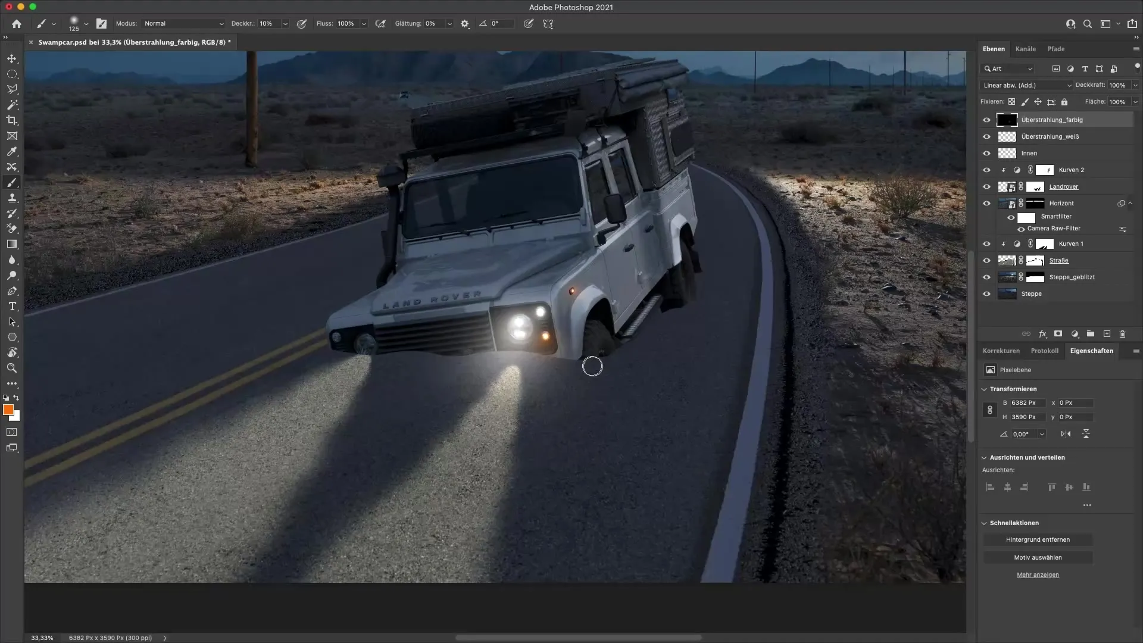Hide the Landrover layer

(x=987, y=186)
